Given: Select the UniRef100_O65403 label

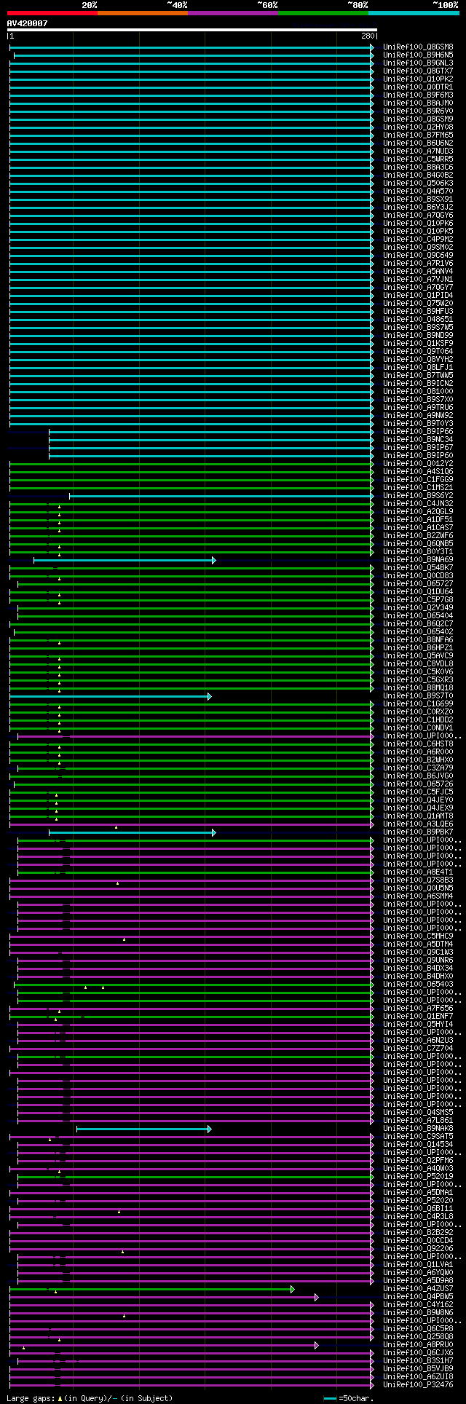Looking at the screenshot, I should click(418, 984).
